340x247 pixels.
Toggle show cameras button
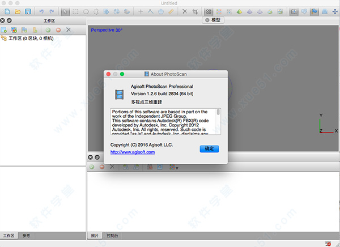(294, 11)
